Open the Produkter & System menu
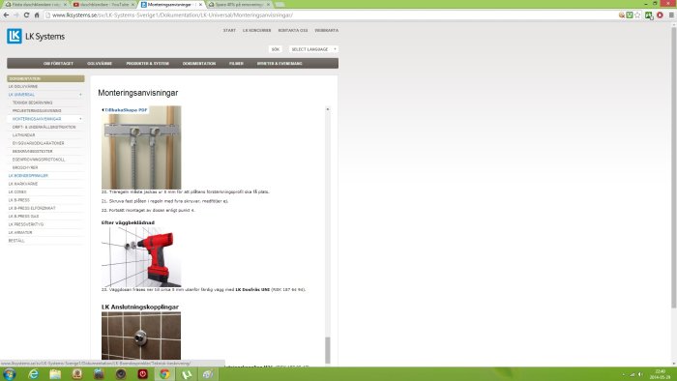The image size is (677, 381). 147,64
